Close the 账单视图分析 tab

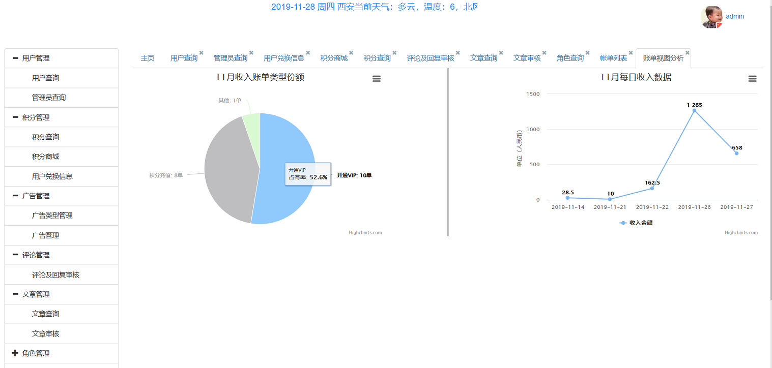687,53
